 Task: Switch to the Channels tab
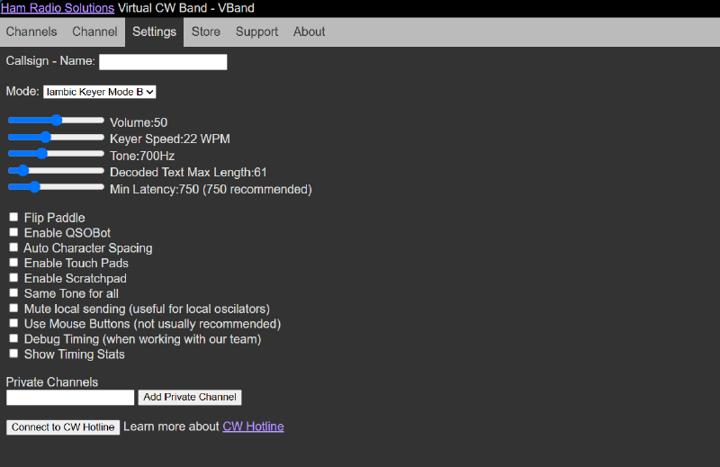(31, 31)
